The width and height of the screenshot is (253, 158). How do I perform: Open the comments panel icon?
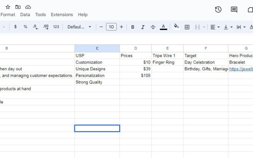pyautogui.click(x=234, y=9)
